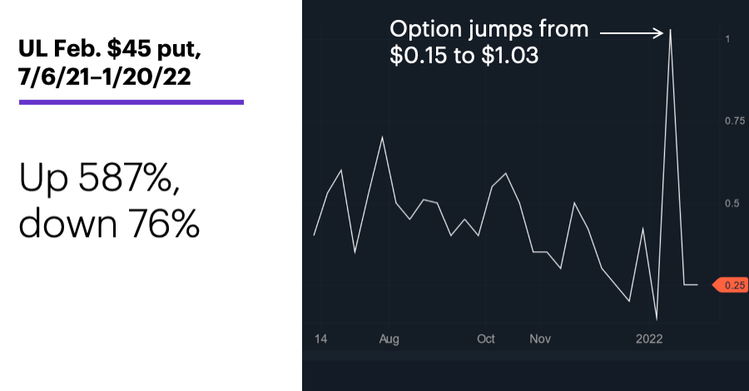The image size is (749, 391).
Task: Click the $0.15 to $1.03 annotation line
Action: click(464, 56)
